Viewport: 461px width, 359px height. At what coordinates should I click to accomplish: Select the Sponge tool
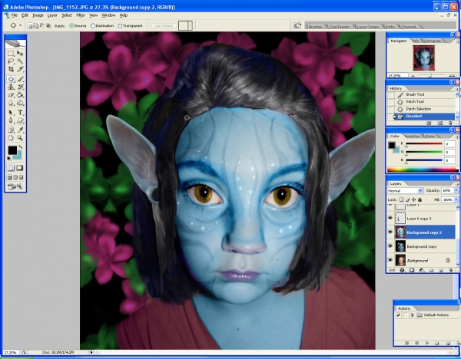[x=20, y=103]
